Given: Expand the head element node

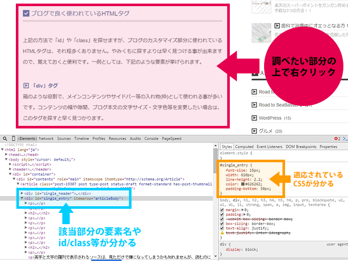Looking at the screenshot, I should (x=7, y=155).
